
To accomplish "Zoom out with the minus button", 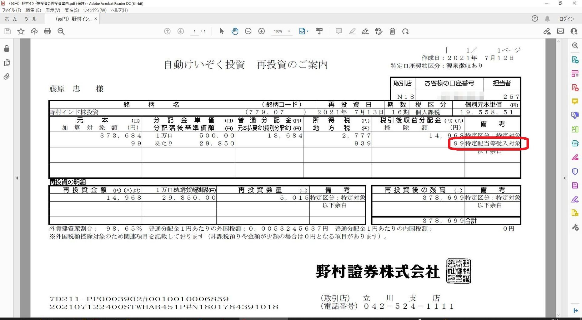I will click(248, 31).
